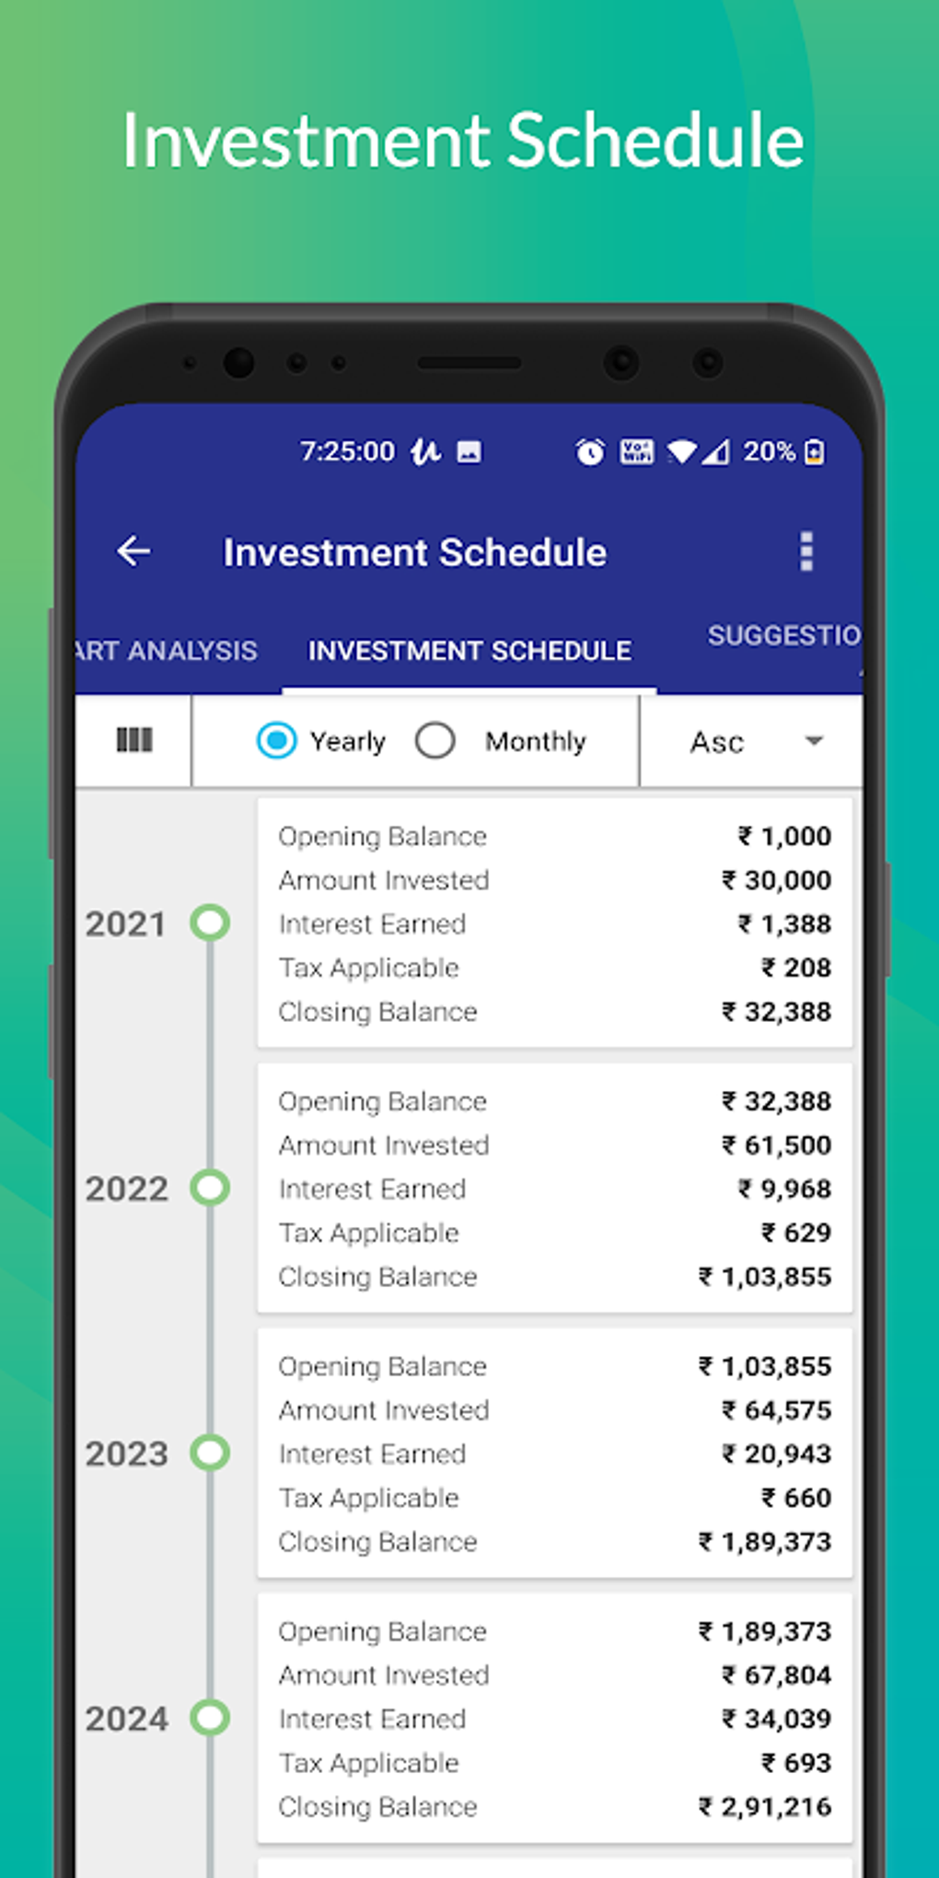The height and width of the screenshot is (1878, 939).
Task: Switch to the Chart Analysis tab
Action: click(x=167, y=651)
